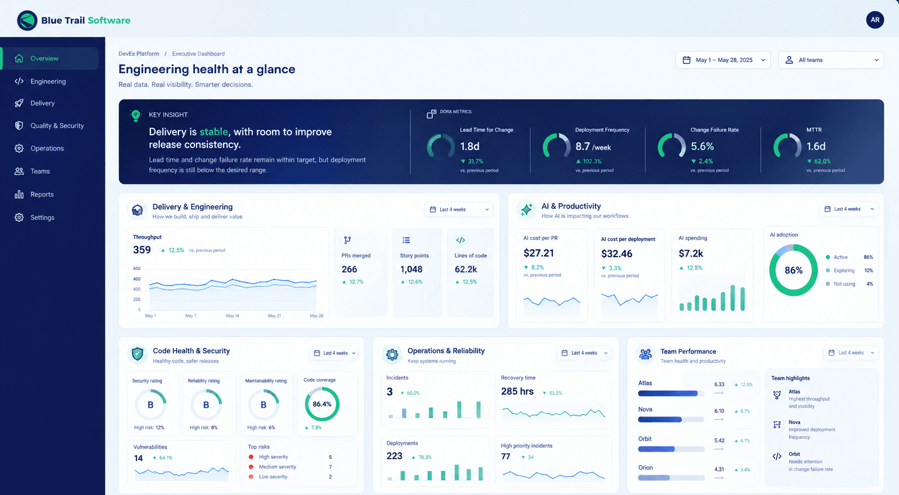Click the Delivery & Engineering section icon
Viewport: 899px width, 495px height.
(138, 210)
